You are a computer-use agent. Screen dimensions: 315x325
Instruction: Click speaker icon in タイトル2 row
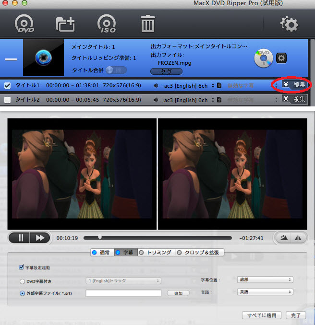tap(156, 100)
